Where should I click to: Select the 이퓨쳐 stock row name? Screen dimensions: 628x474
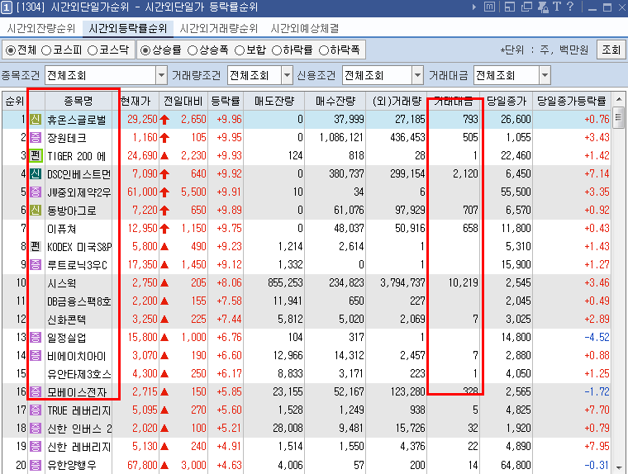[62, 229]
